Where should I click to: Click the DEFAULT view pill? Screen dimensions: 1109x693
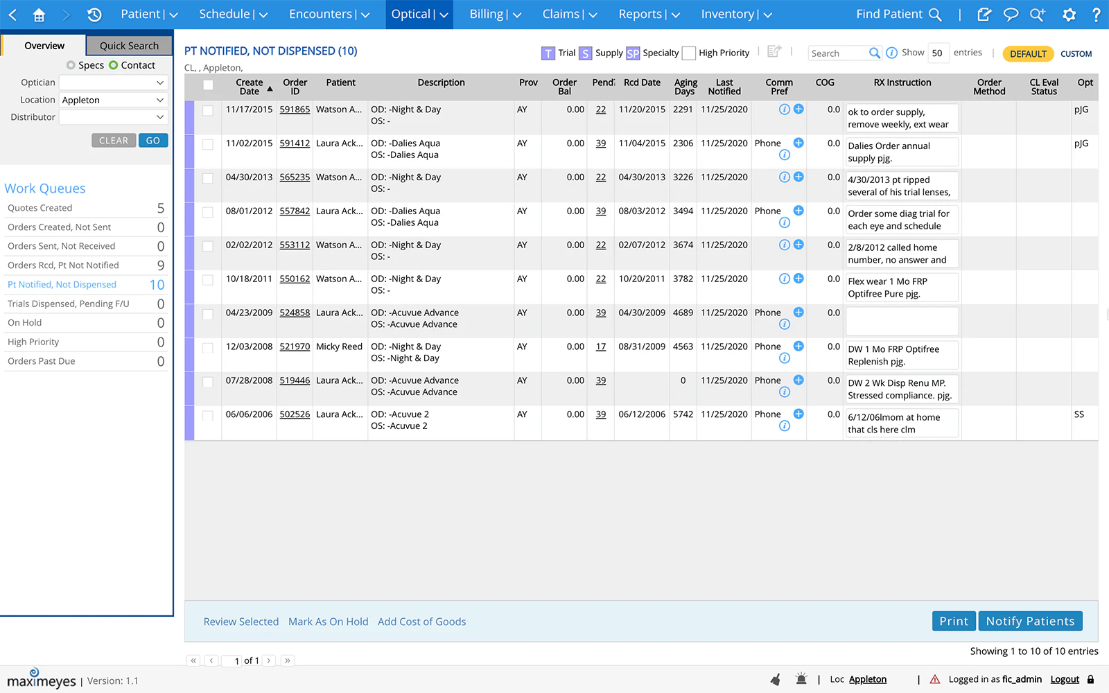(1028, 53)
